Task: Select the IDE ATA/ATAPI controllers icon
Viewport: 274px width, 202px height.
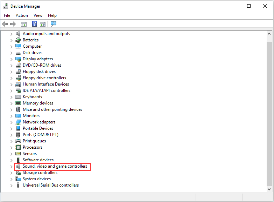Action: pyautogui.click(x=18, y=90)
